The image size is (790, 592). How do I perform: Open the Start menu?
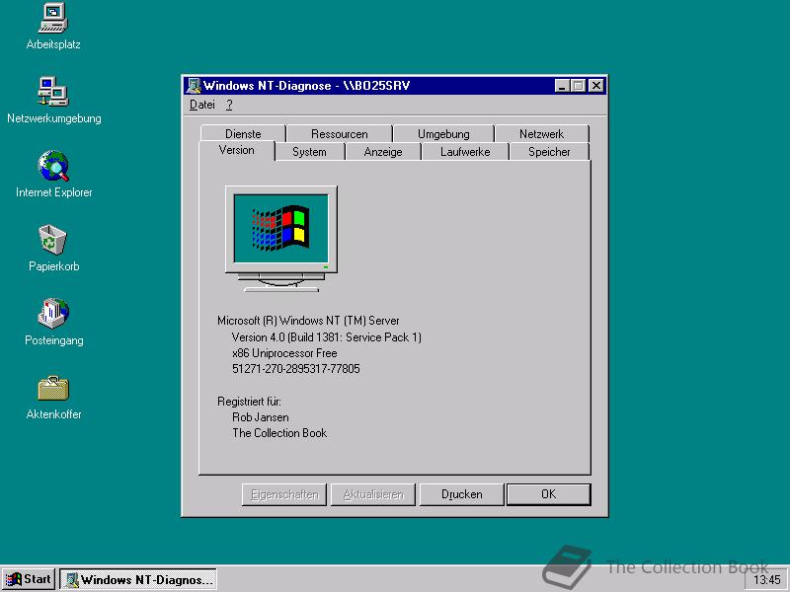click(29, 579)
